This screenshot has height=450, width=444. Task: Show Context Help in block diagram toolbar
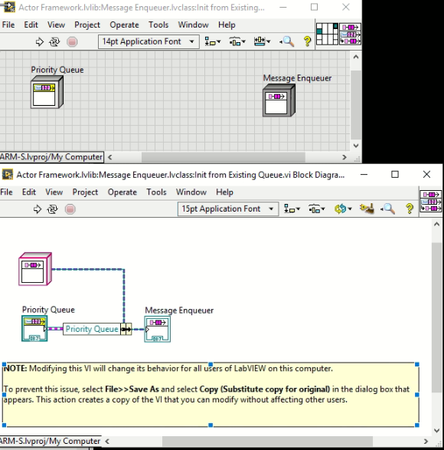[x=410, y=209]
